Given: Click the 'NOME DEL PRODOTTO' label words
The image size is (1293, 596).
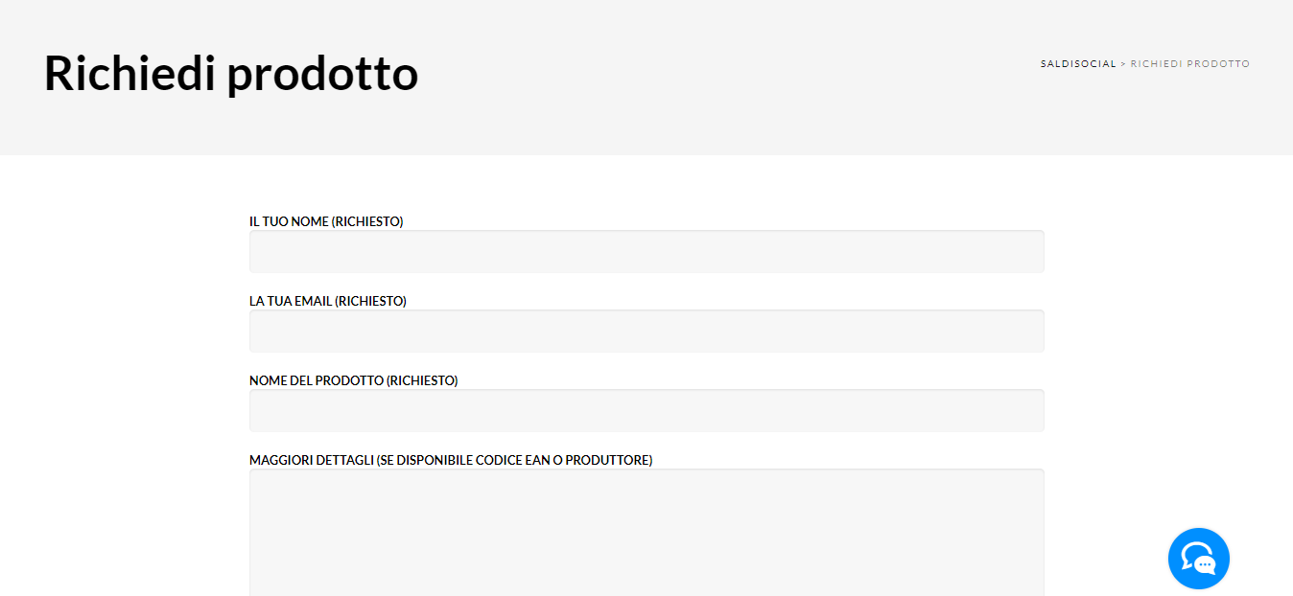Looking at the screenshot, I should [317, 380].
